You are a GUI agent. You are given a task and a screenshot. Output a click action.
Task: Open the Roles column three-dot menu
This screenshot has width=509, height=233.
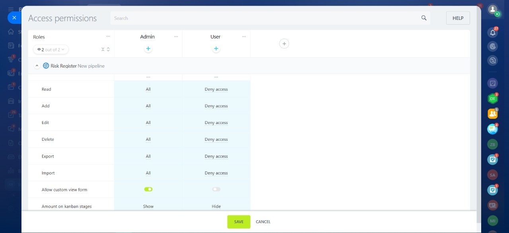108,36
